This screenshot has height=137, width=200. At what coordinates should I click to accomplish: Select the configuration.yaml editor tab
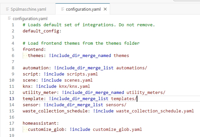[x=83, y=9]
